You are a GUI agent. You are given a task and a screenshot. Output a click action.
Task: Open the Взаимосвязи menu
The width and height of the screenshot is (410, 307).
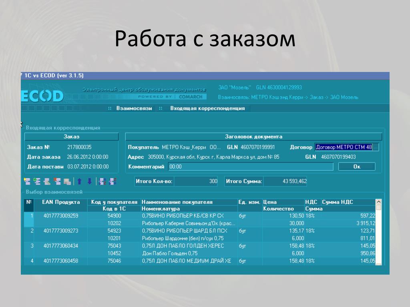point(134,108)
